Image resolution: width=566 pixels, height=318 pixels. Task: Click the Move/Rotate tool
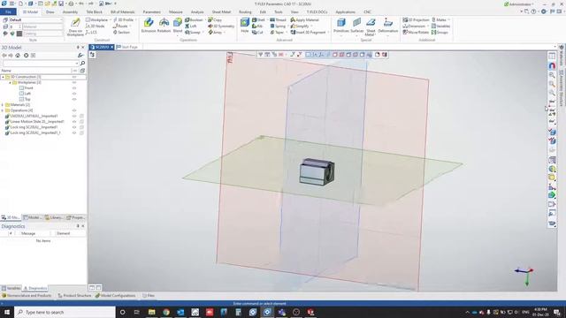pos(416,32)
